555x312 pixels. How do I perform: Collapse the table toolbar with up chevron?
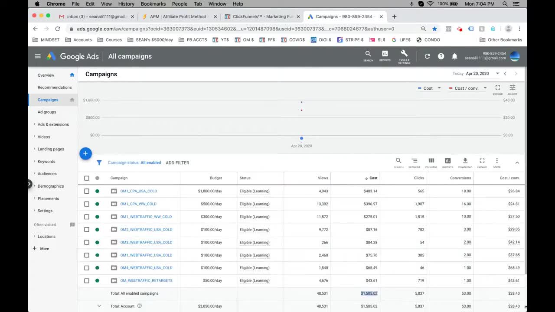(517, 162)
